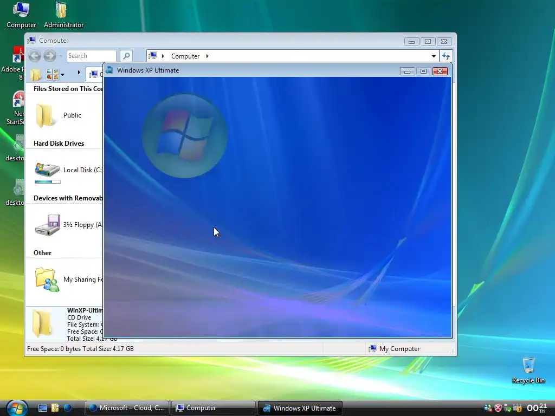Click the magnifier search button
The width and height of the screenshot is (555, 416).
[x=126, y=56]
